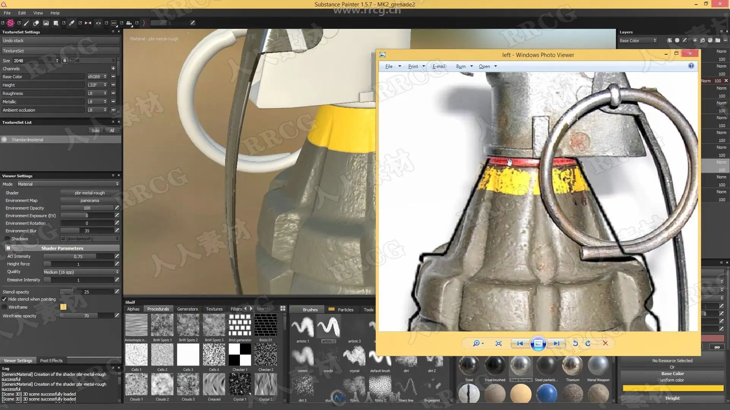The width and height of the screenshot is (730, 410).
Task: Toggle symmetry mirror in toolbar
Action: click(88, 23)
